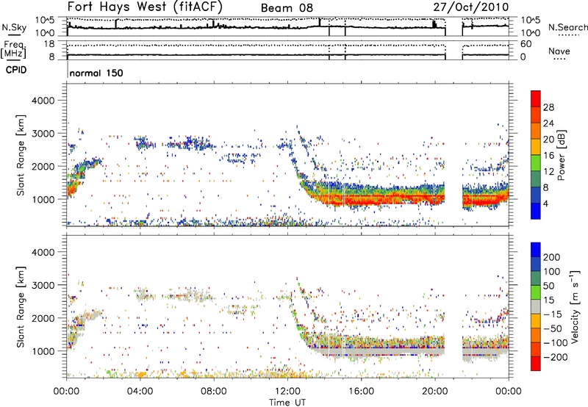This screenshot has height=407, width=588.
Task: Click the 'CPID' label
Action: [x=16, y=70]
